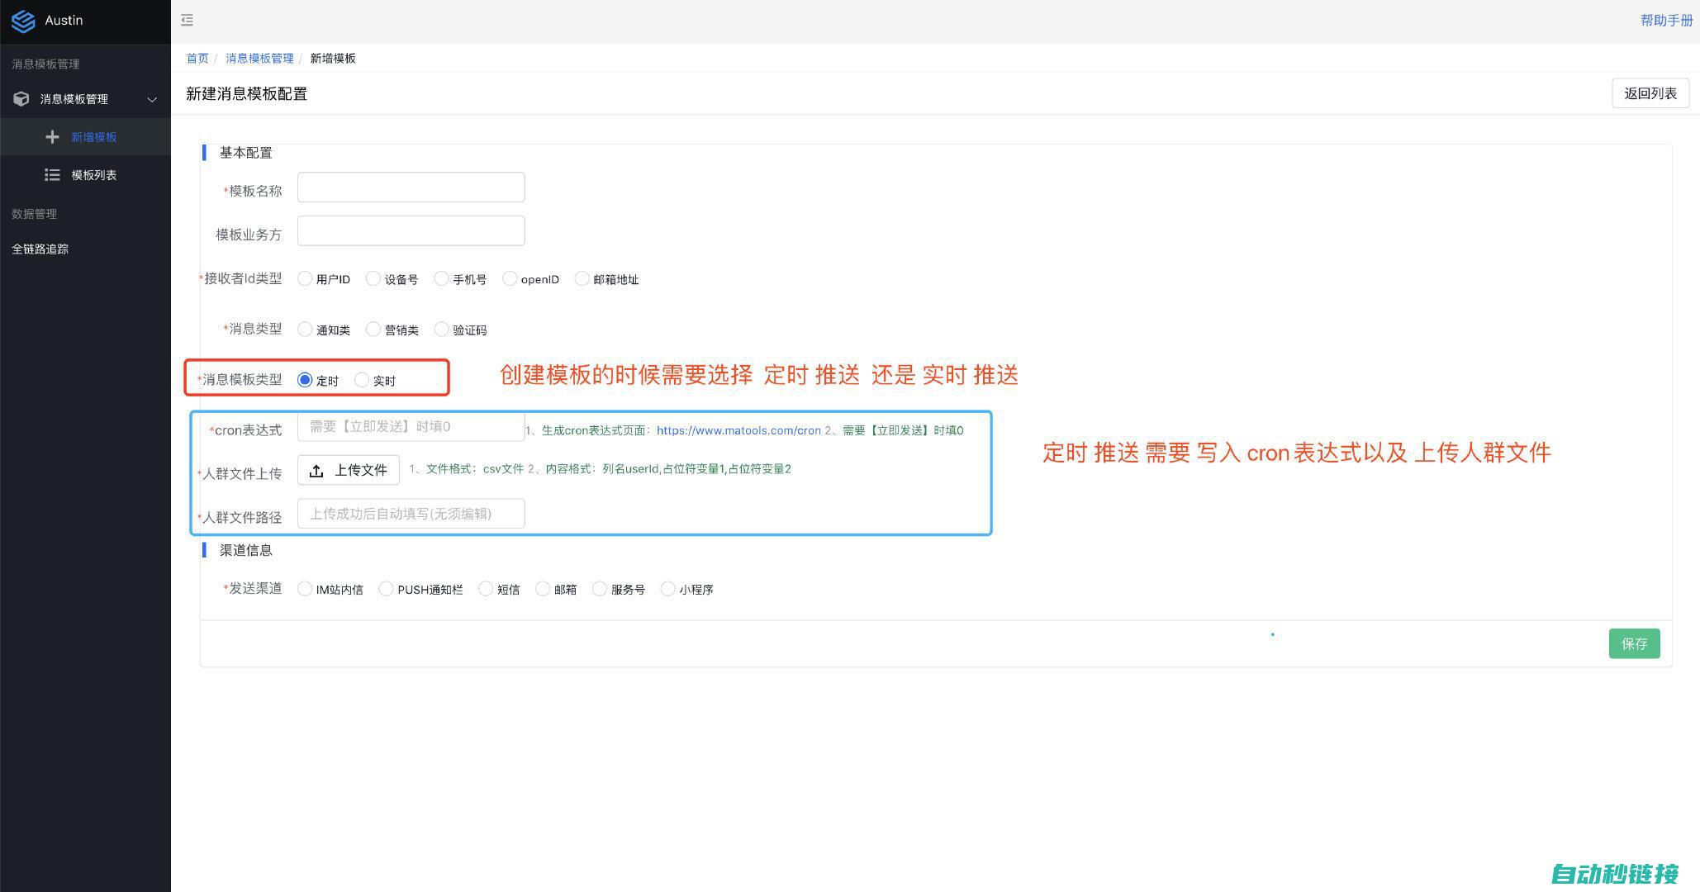
Task: Click the list icon beside 模板列表
Action: 52,175
